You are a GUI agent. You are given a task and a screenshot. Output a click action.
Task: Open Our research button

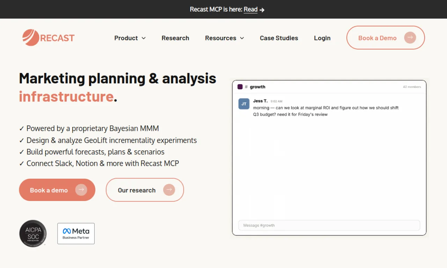click(x=145, y=190)
